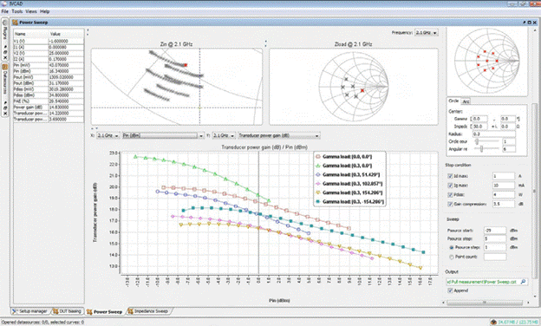Screen dimensions: 541x326
Task: Open the X axis frequency dropdown
Action: tap(108, 135)
